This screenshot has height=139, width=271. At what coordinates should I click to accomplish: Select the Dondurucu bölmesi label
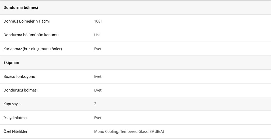(x=20, y=90)
